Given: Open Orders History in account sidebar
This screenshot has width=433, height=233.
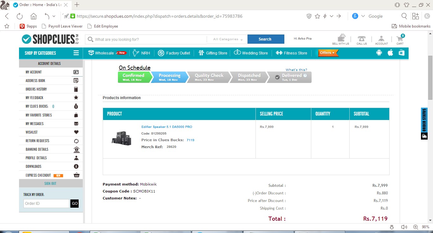Looking at the screenshot, I should (36, 89).
